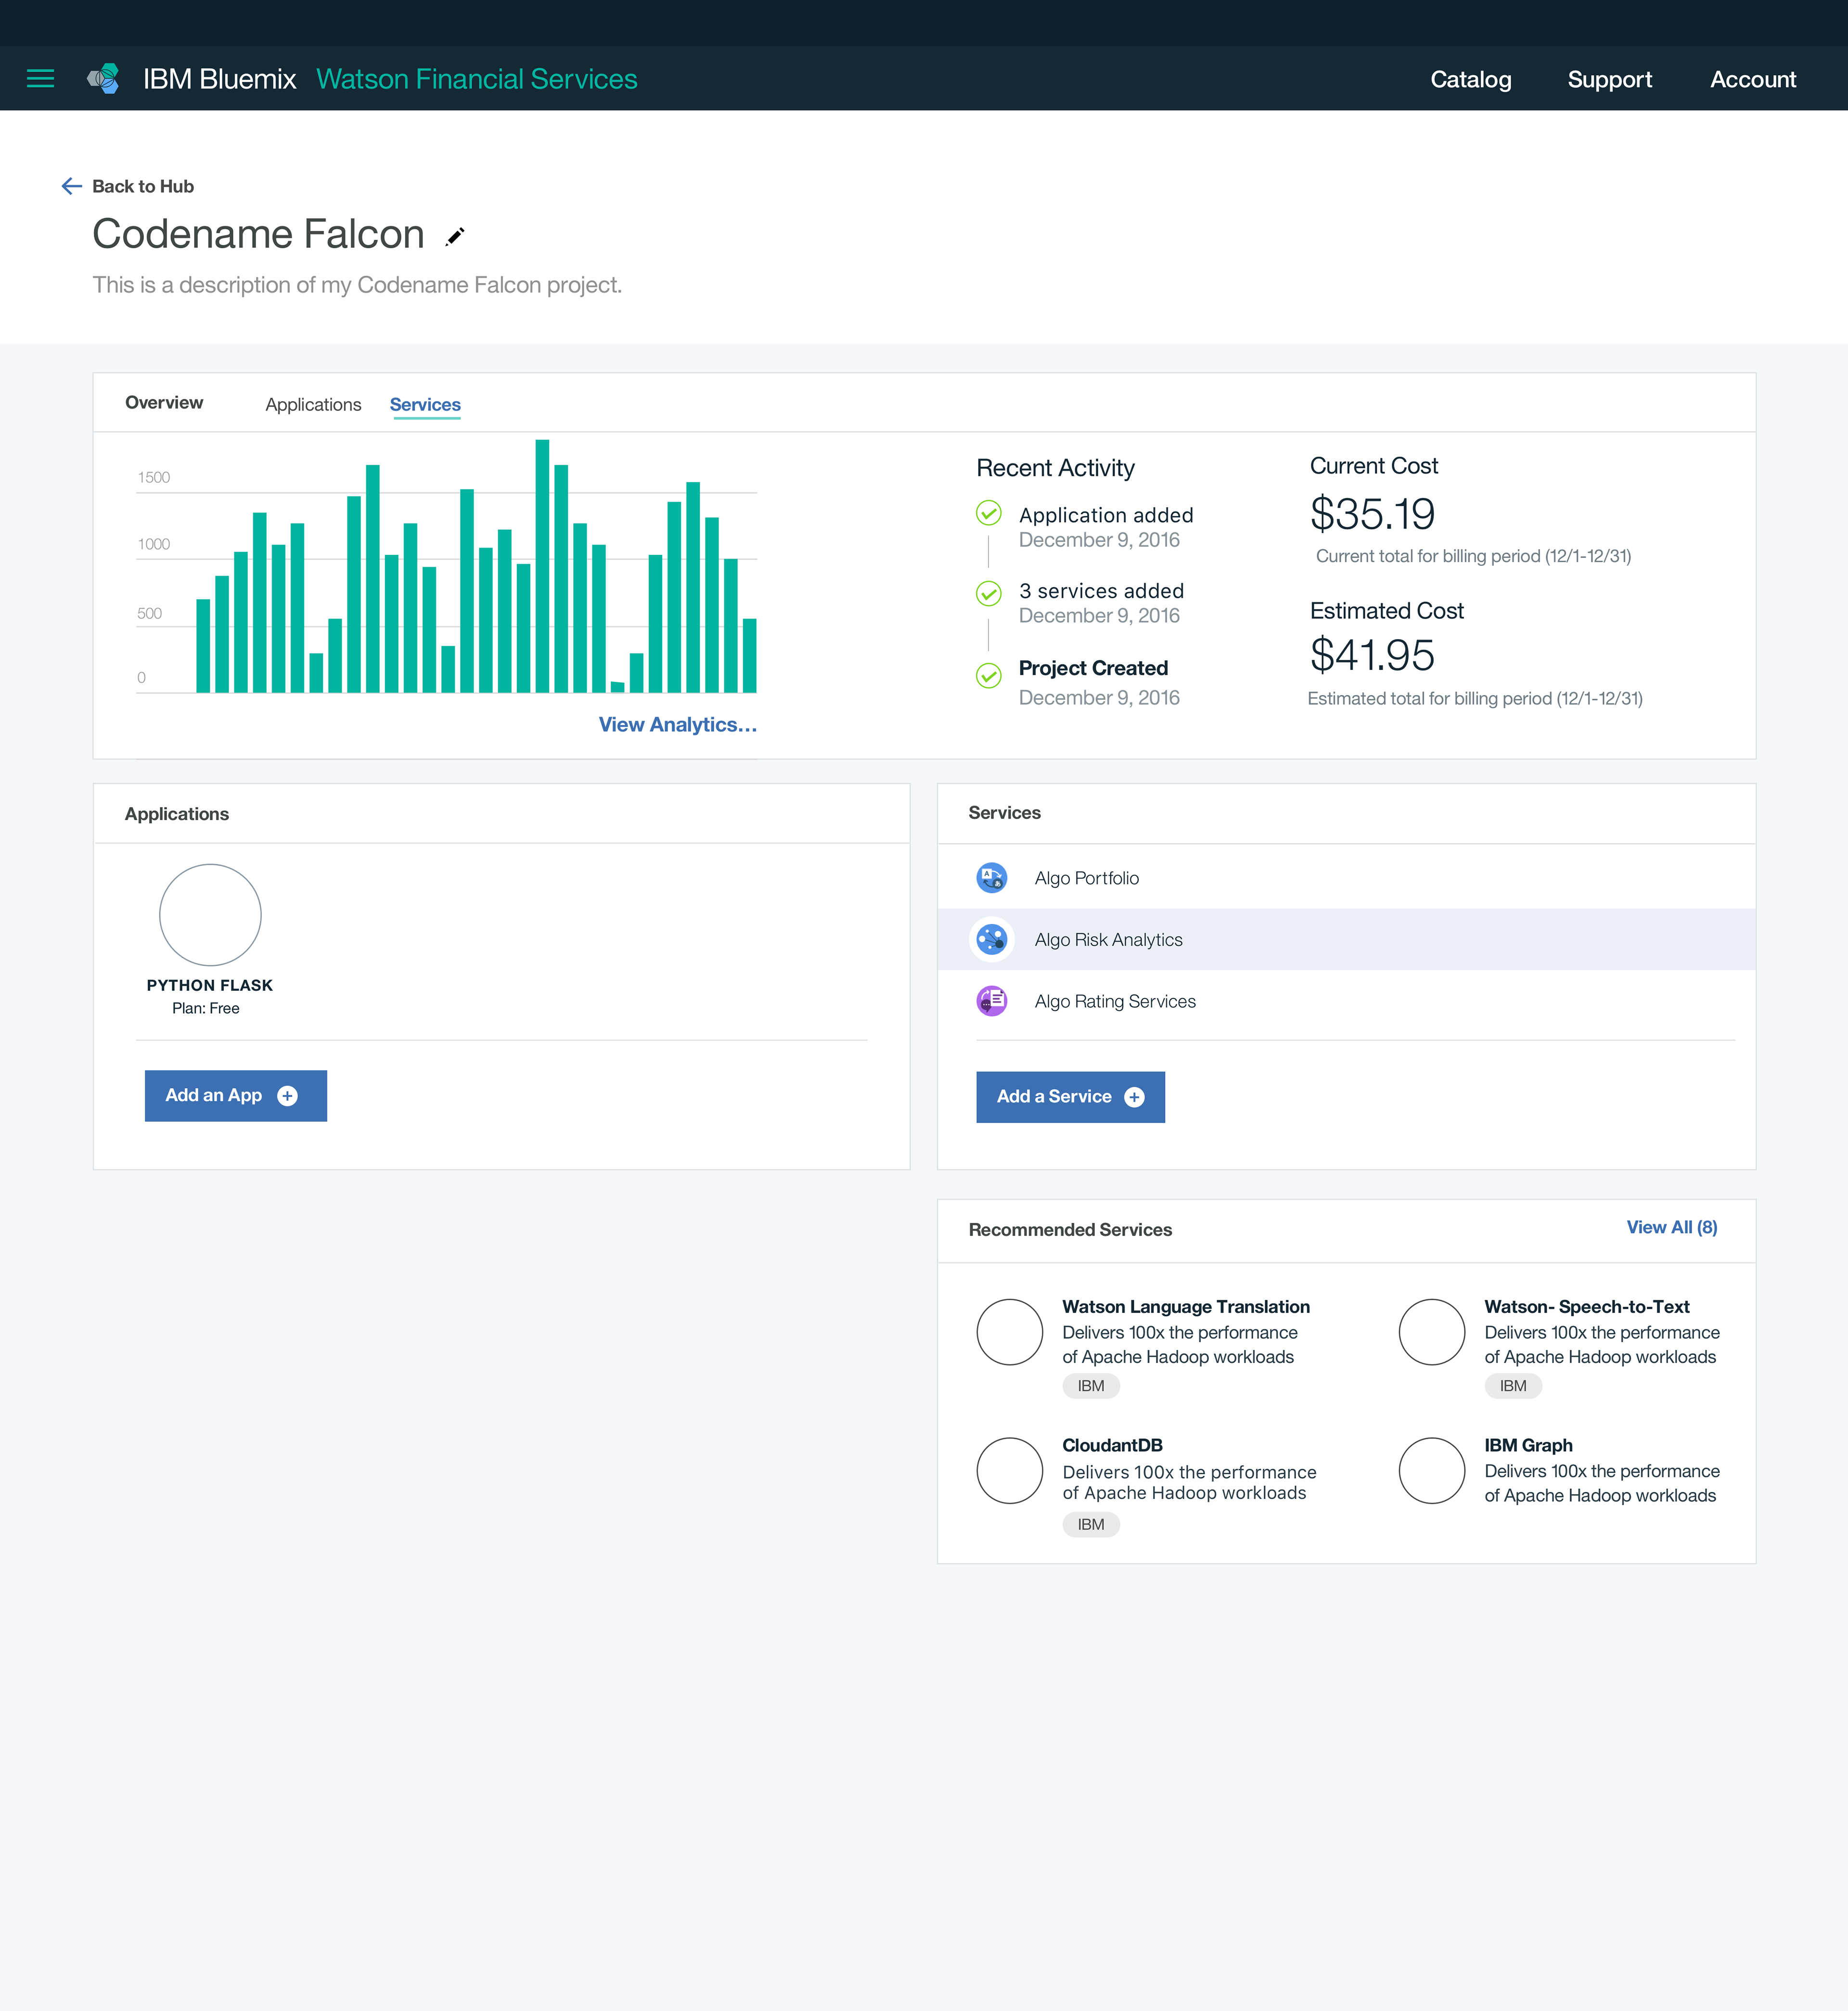Click the IBM tag under Watson- Speech-to-Text
Screen dimensions: 1848x2011
(x=1512, y=1386)
